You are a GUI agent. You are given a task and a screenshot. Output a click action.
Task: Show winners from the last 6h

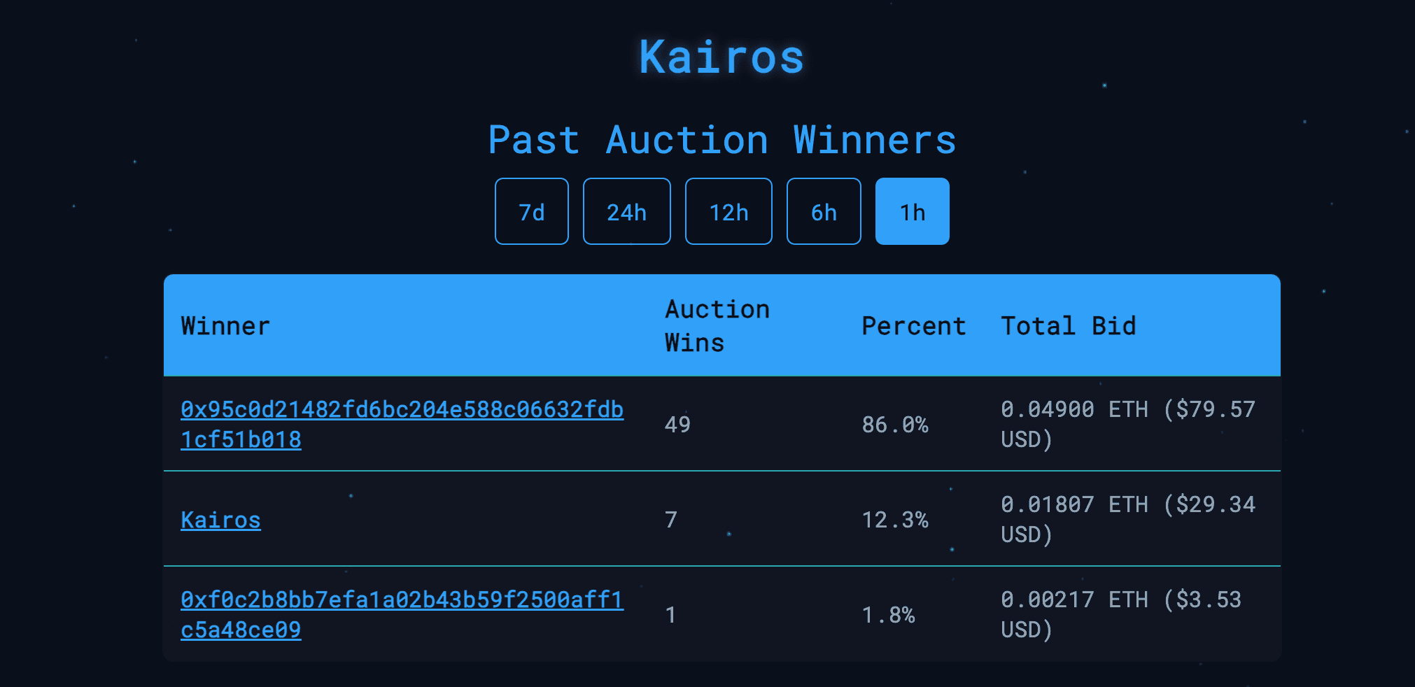[824, 211]
